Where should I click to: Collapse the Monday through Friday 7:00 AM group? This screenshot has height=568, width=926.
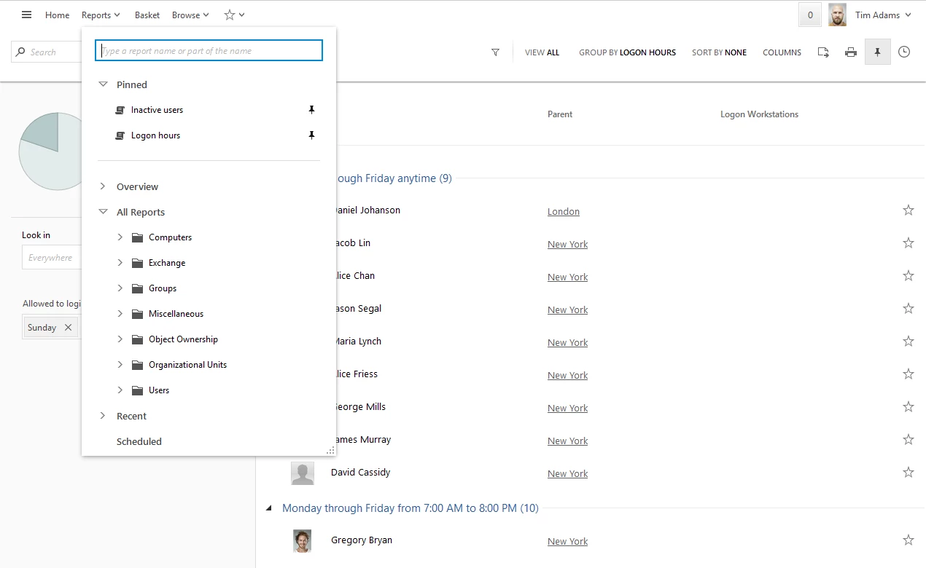(268, 508)
